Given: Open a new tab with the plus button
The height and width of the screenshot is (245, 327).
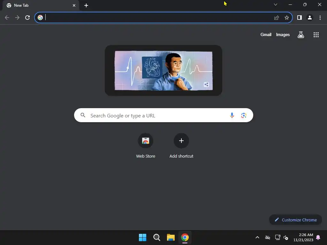Looking at the screenshot, I should click(x=86, y=5).
